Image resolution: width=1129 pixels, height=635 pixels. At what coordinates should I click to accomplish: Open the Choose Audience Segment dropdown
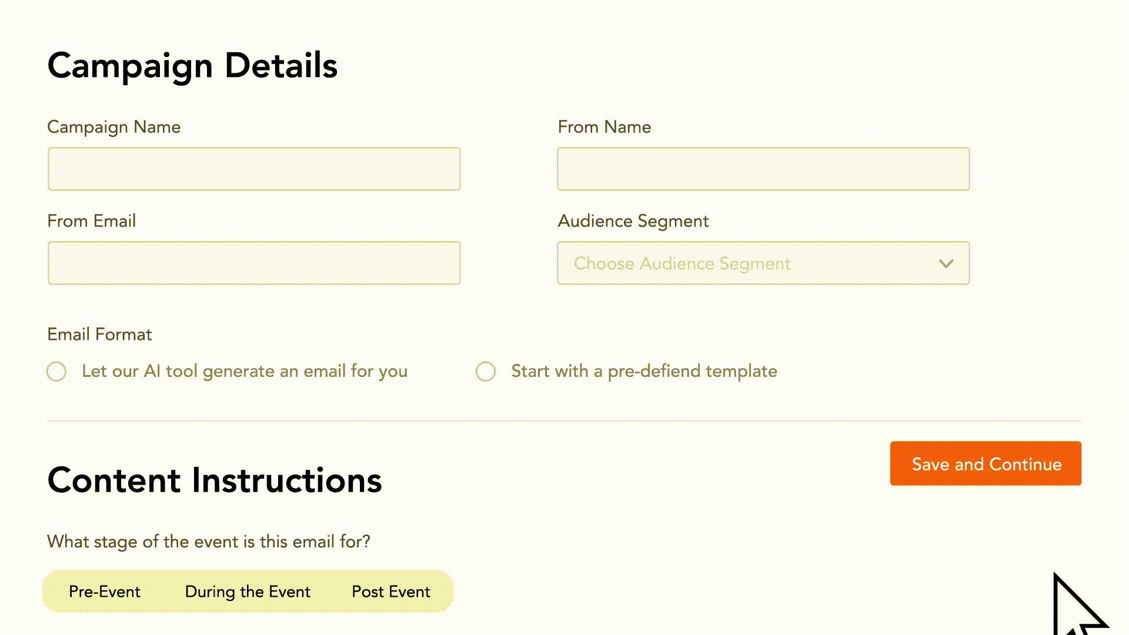[763, 263]
